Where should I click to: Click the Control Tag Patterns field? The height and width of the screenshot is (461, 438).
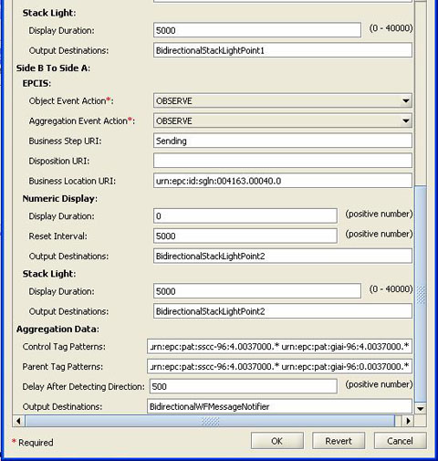coord(279,347)
